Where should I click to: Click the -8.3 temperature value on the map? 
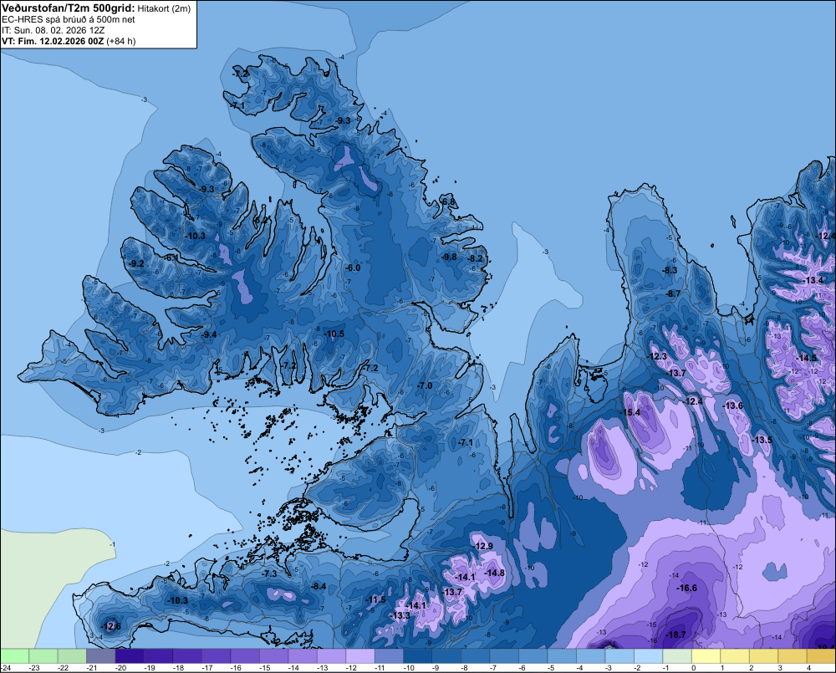point(670,270)
